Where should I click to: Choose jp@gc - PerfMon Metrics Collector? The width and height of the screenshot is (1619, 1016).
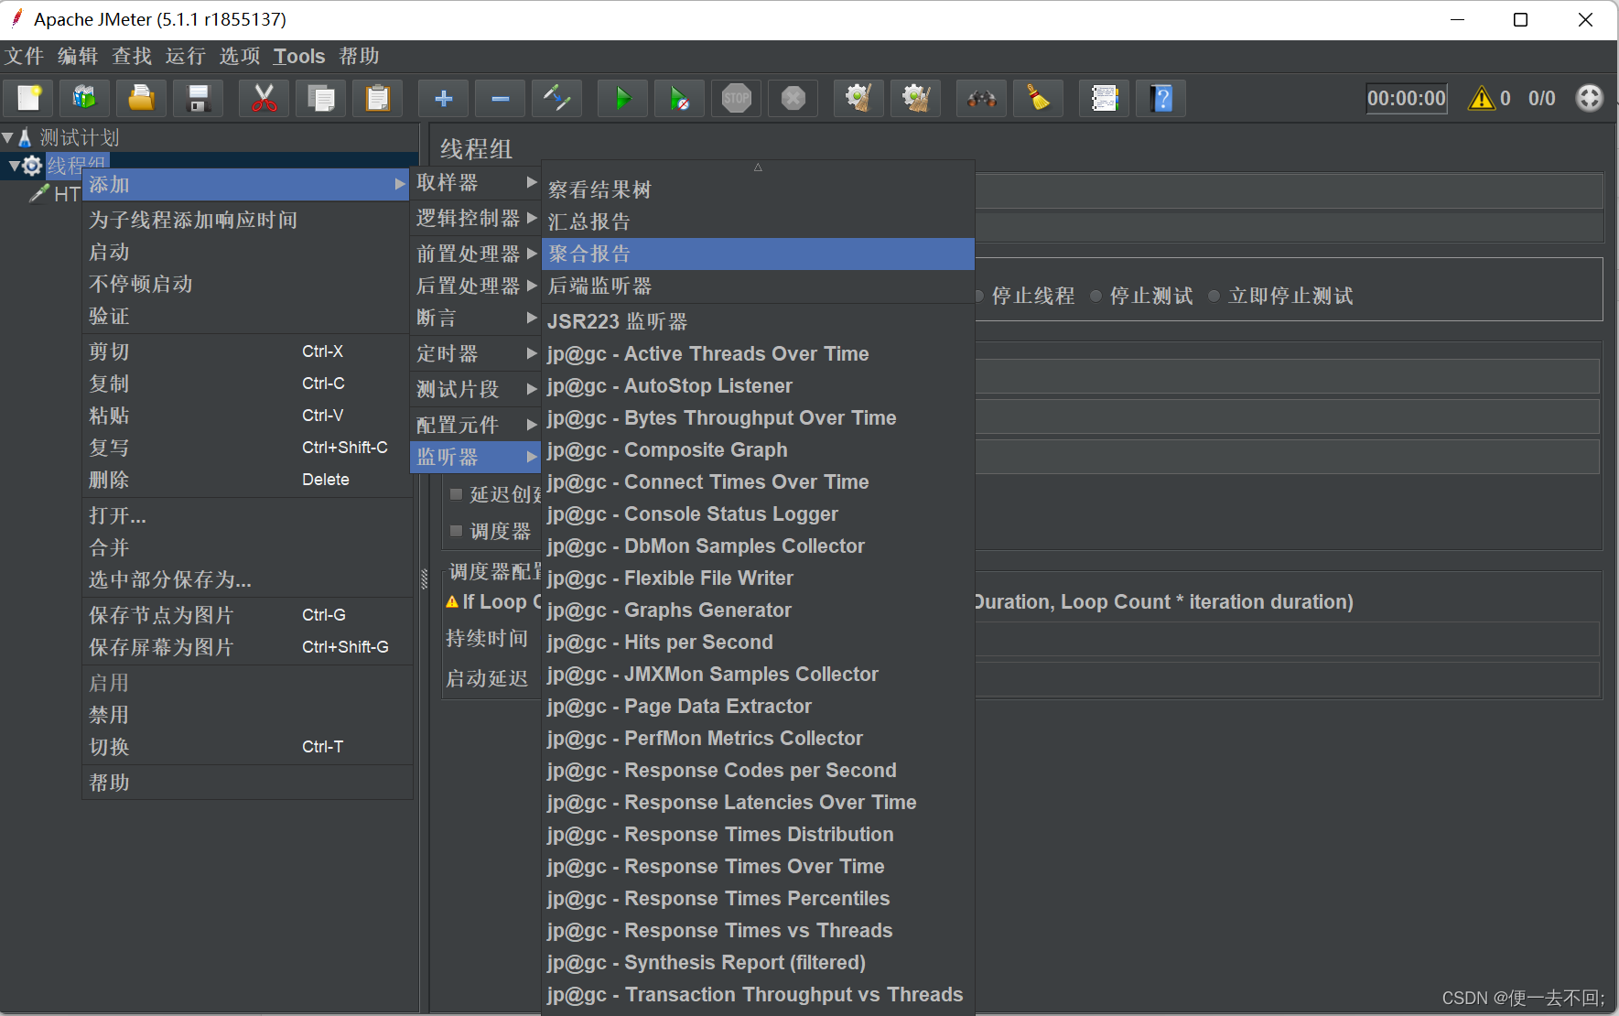pyautogui.click(x=758, y=739)
